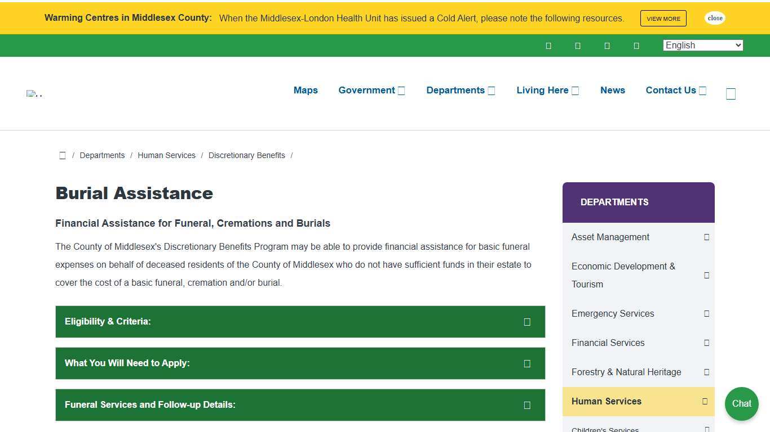The height and width of the screenshot is (432, 770).
Task: Click the search icon beside Contact Us
Action: [731, 94]
